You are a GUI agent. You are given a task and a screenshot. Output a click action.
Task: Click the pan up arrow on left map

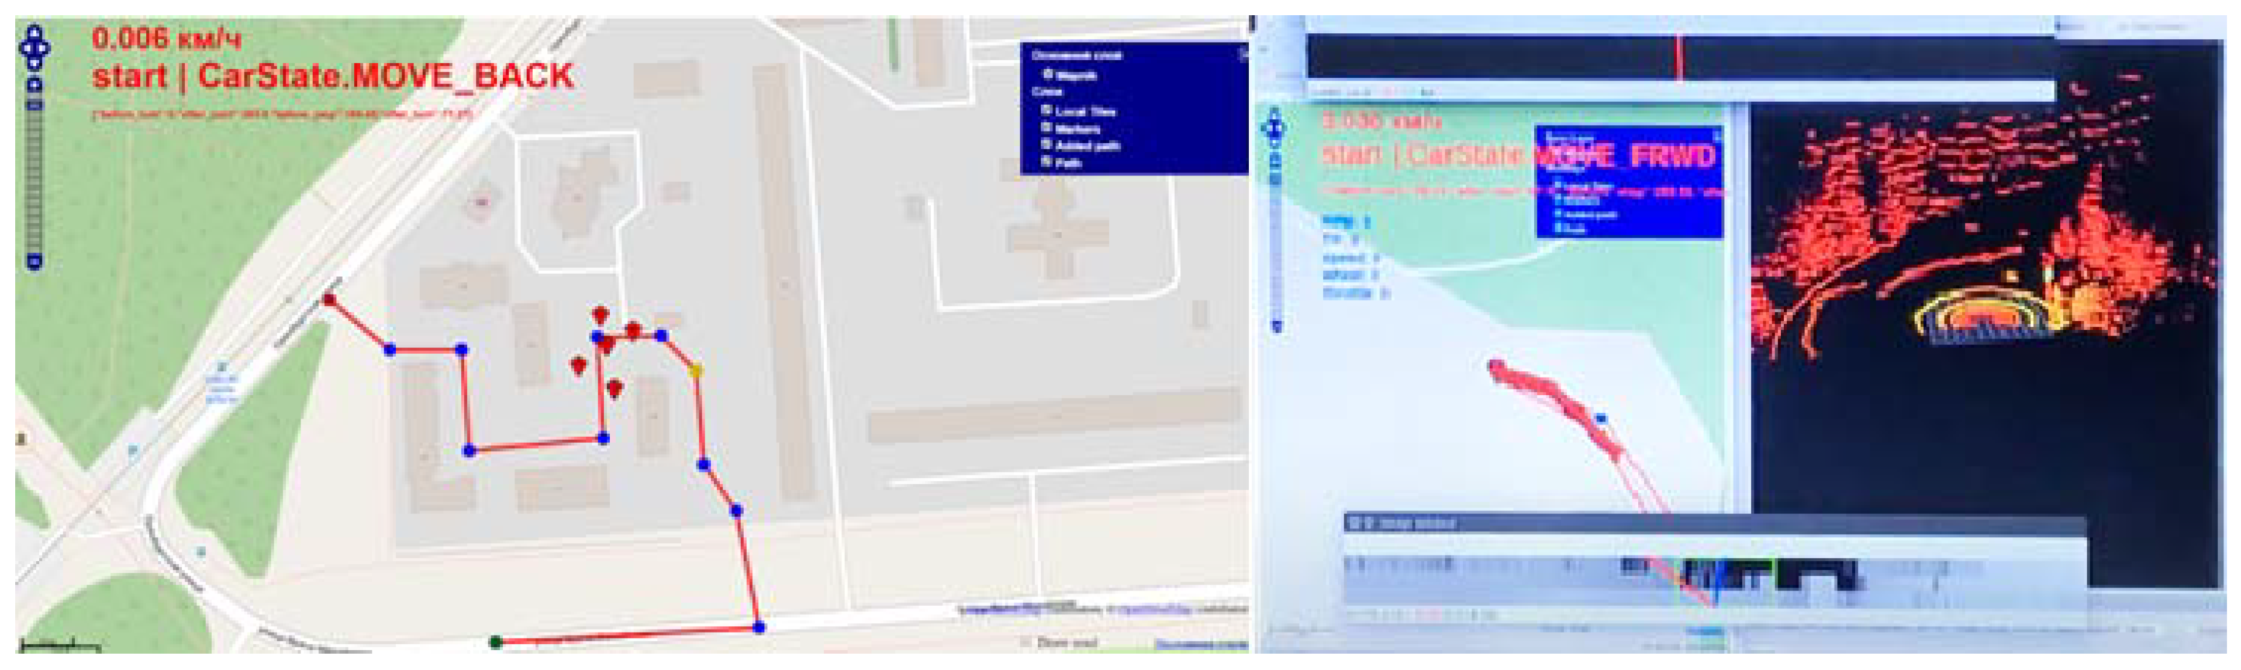click(x=34, y=32)
